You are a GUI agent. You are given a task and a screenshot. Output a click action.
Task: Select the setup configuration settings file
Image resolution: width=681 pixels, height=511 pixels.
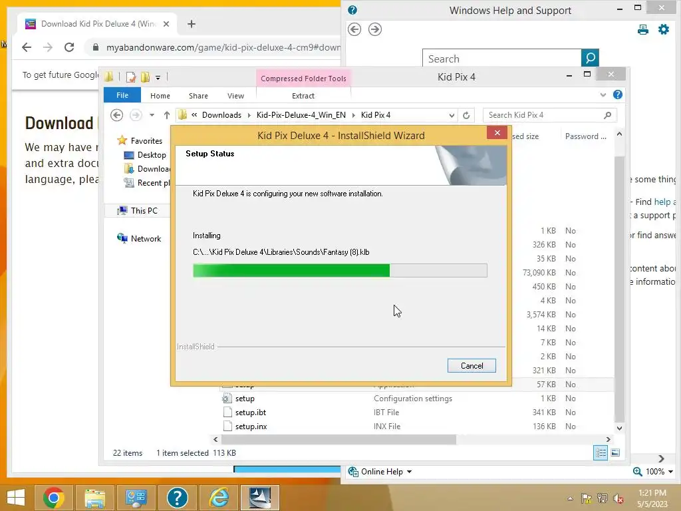click(245, 399)
